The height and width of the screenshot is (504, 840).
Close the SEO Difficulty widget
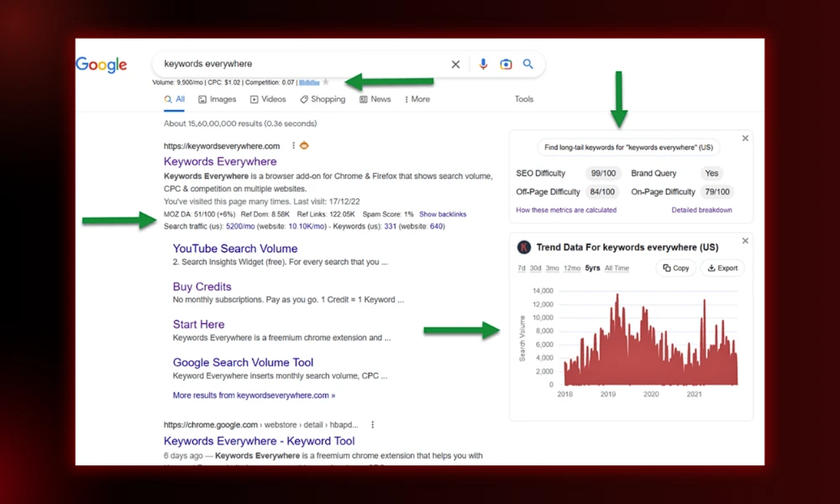click(x=745, y=139)
